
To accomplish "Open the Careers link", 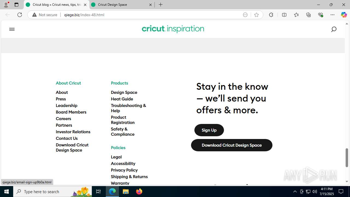I will [63, 119].
